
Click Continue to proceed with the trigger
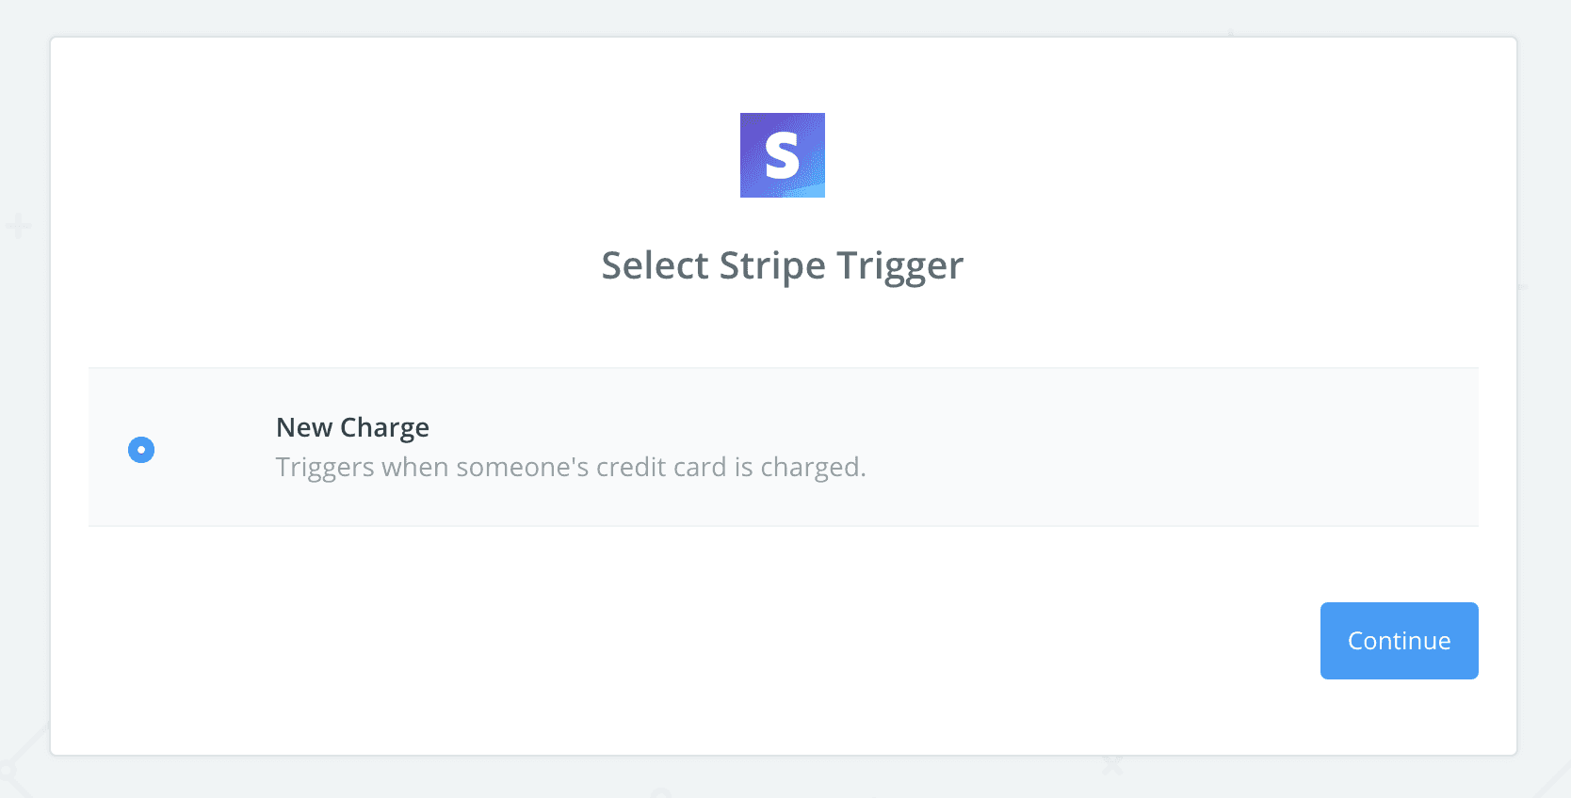click(x=1399, y=641)
